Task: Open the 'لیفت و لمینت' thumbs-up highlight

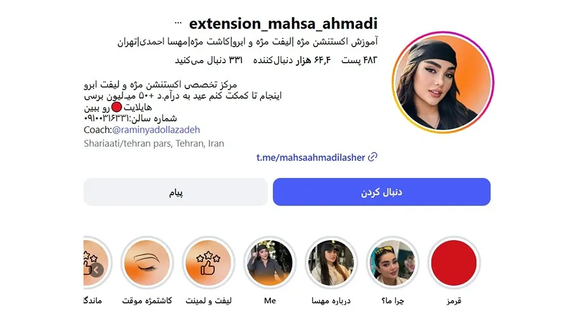Action: (x=208, y=263)
